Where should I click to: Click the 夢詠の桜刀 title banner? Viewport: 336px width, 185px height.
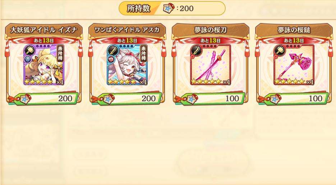tap(211, 30)
